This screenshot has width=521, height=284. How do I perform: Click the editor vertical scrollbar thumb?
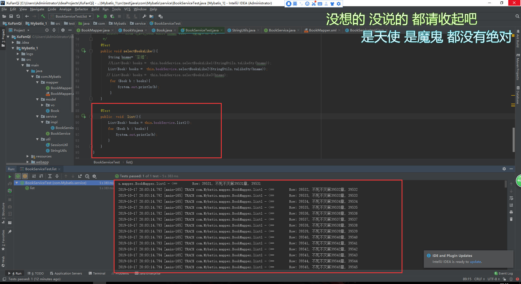pos(514,140)
